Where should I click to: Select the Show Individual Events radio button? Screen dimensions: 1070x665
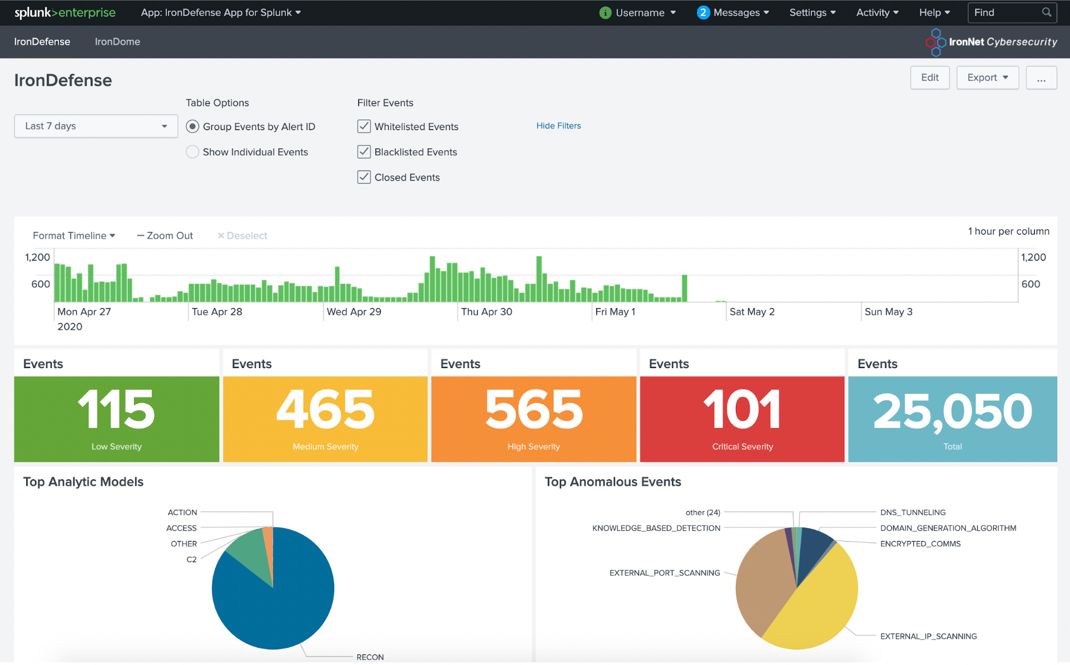coord(192,151)
